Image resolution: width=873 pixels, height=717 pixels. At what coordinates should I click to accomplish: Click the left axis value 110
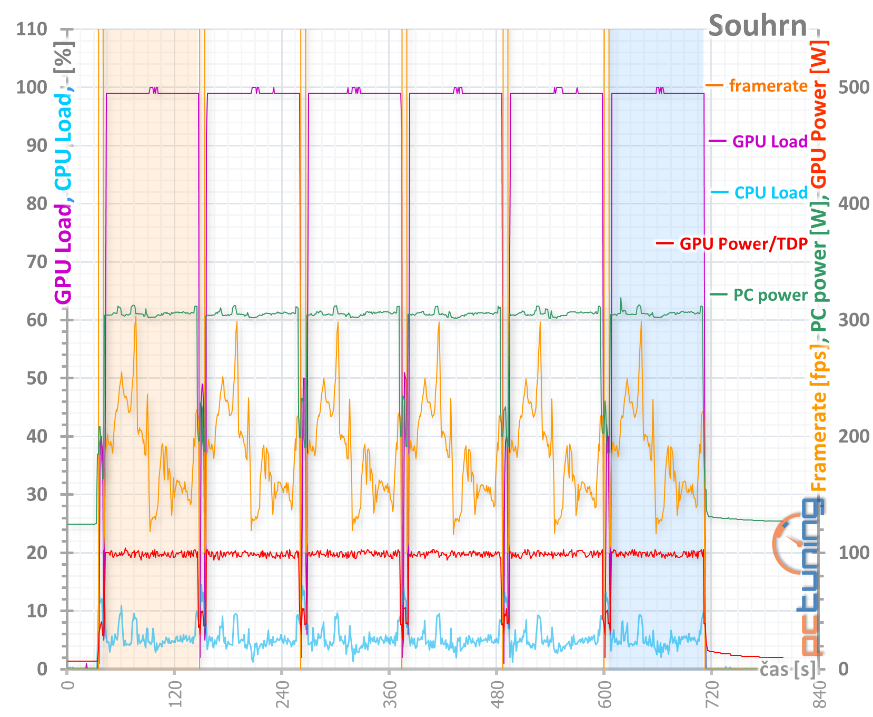tap(32, 28)
